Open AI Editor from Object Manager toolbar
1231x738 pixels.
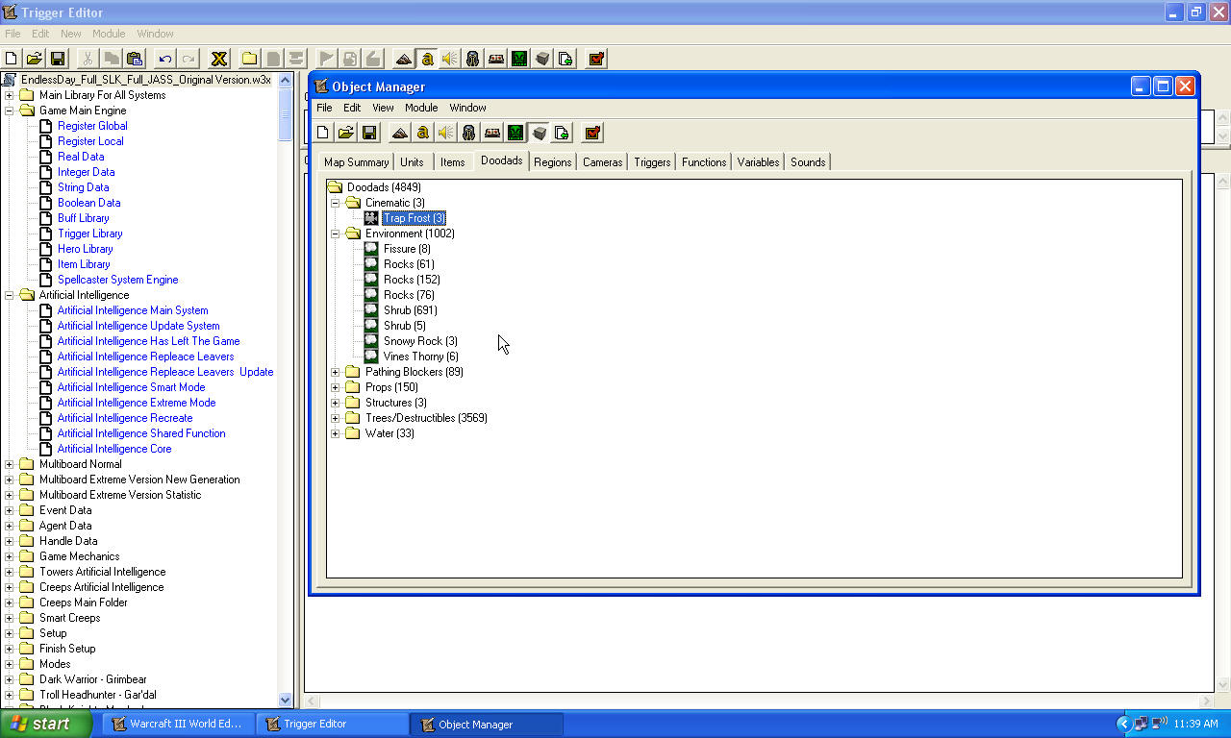[x=515, y=133]
